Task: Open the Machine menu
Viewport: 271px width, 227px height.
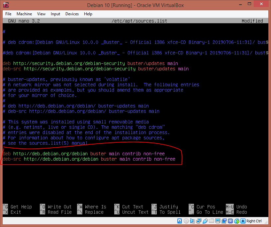Action: (24, 14)
